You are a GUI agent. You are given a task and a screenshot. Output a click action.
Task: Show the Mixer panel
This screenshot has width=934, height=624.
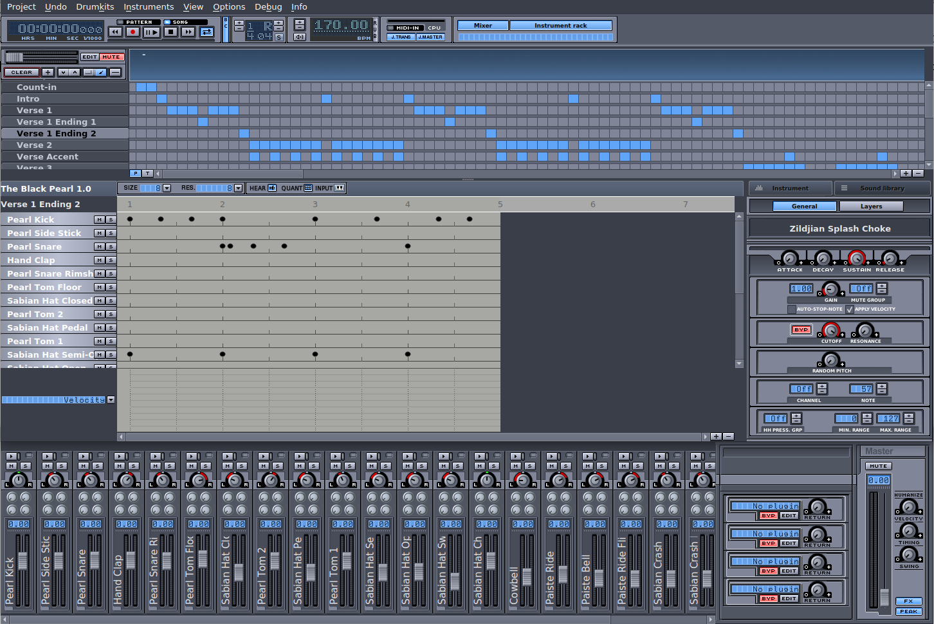pyautogui.click(x=483, y=26)
